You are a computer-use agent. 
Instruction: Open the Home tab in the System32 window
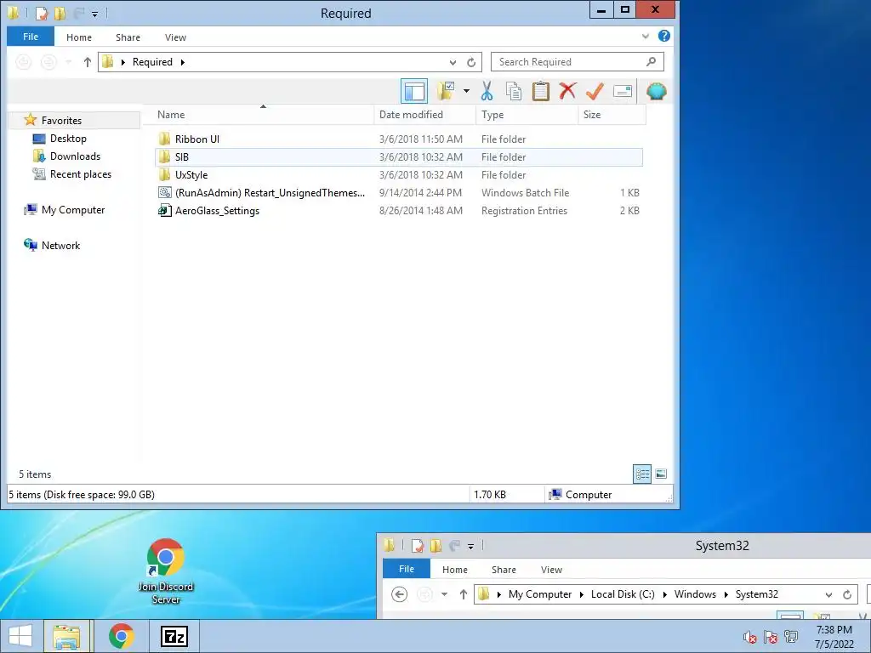[455, 570]
